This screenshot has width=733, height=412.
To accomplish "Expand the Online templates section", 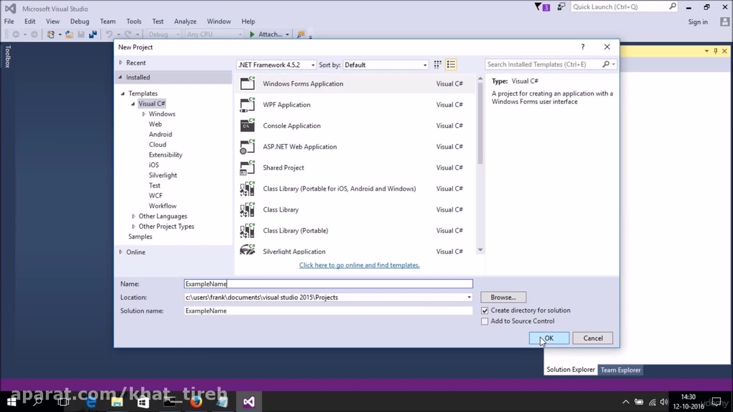I will click(x=121, y=252).
